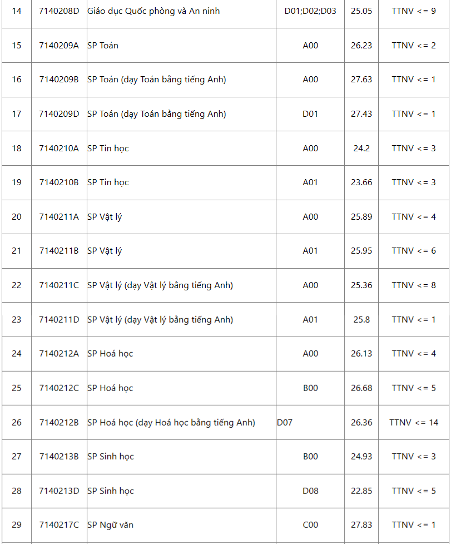Click the D01 cell in row 17
The height and width of the screenshot is (544, 451).
(x=310, y=114)
